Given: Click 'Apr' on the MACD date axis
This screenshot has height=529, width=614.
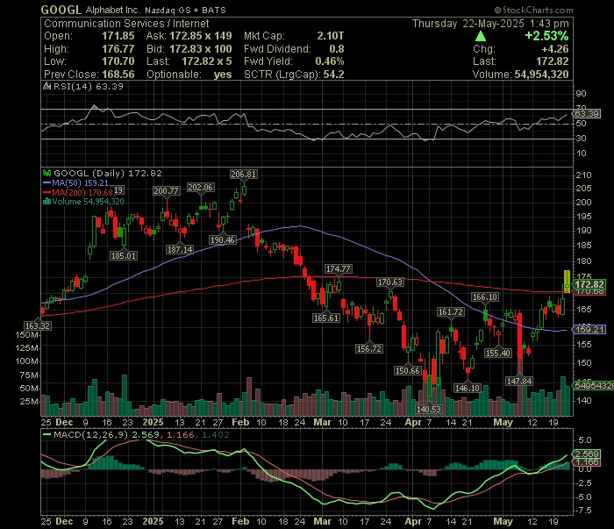Looking at the screenshot, I should point(413,522).
